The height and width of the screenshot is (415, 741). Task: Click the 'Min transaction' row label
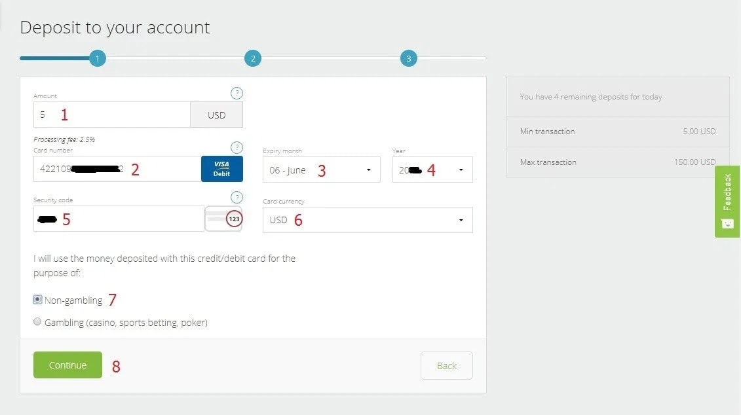pos(547,132)
